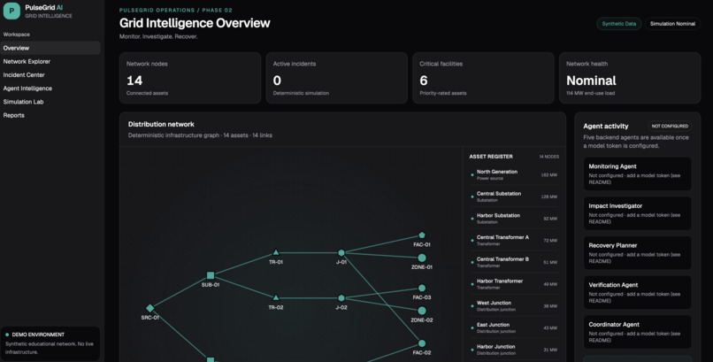
Task: Open Network Explorer in sidebar
Action: (50, 61)
